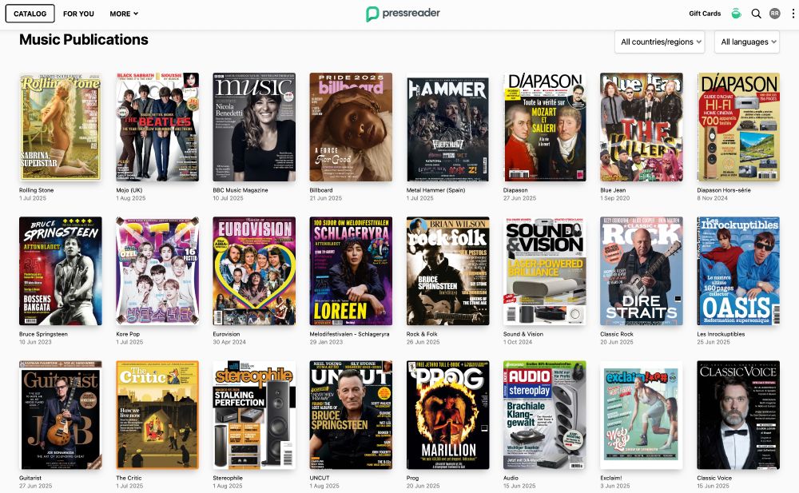Click the "Metal Hammer (Spain)" title
This screenshot has height=493, width=799.
pyautogui.click(x=435, y=190)
